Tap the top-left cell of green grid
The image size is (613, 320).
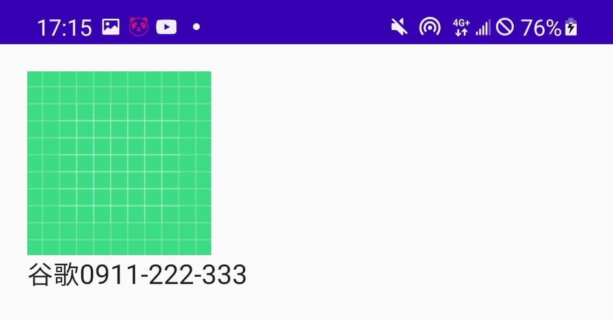(34, 79)
